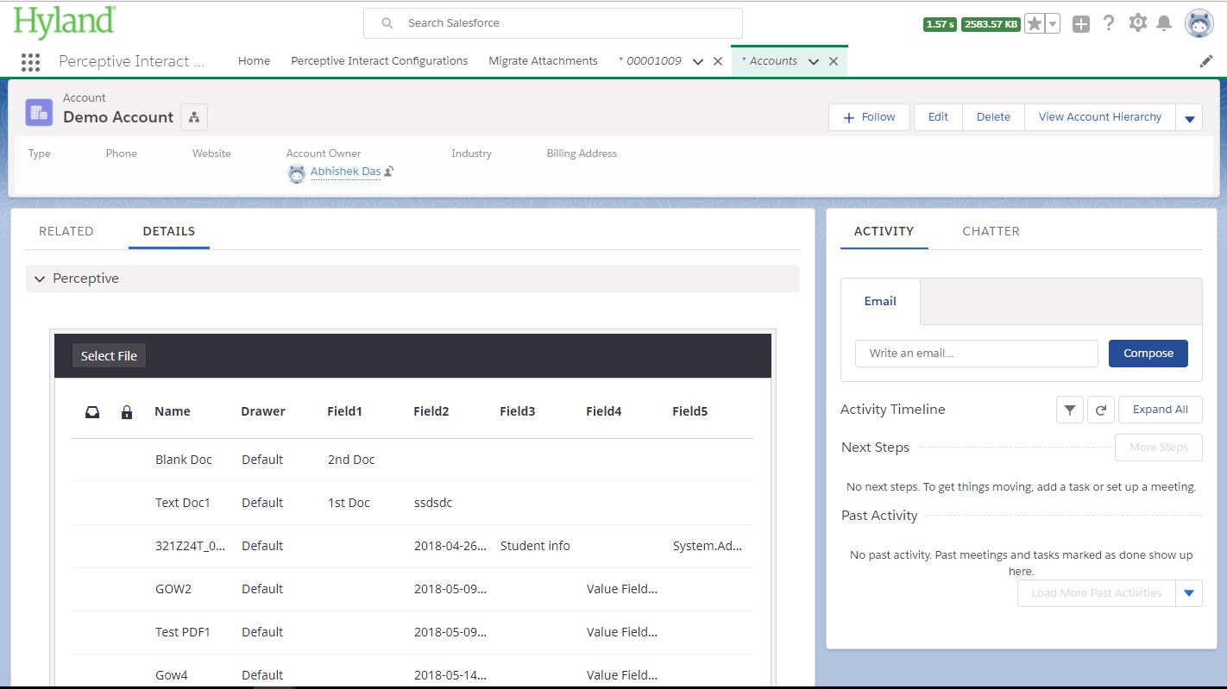
Task: Refresh the activity timeline
Action: pos(1100,410)
